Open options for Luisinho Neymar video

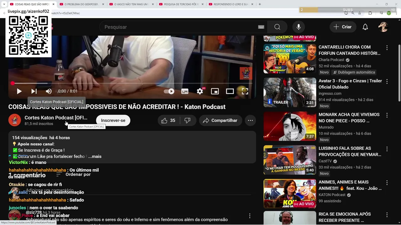click(x=387, y=149)
